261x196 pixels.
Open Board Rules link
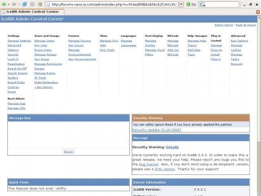[x=16, y=82]
